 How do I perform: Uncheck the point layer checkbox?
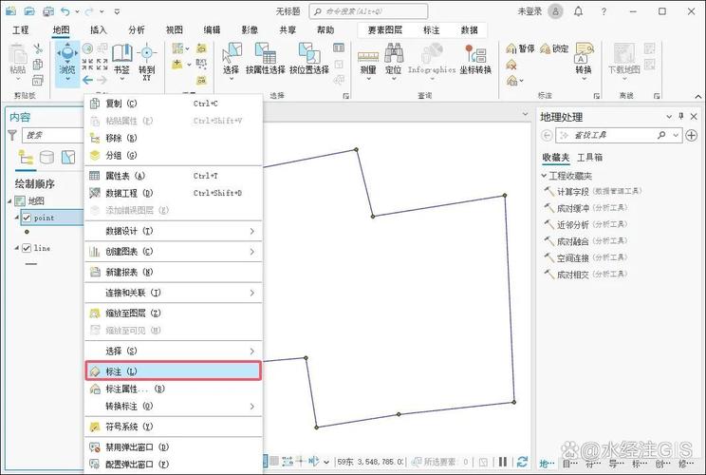click(x=27, y=218)
